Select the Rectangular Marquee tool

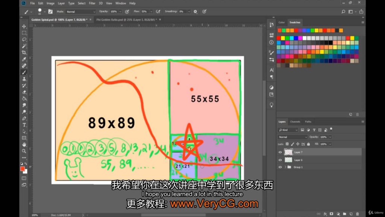(x=24, y=33)
